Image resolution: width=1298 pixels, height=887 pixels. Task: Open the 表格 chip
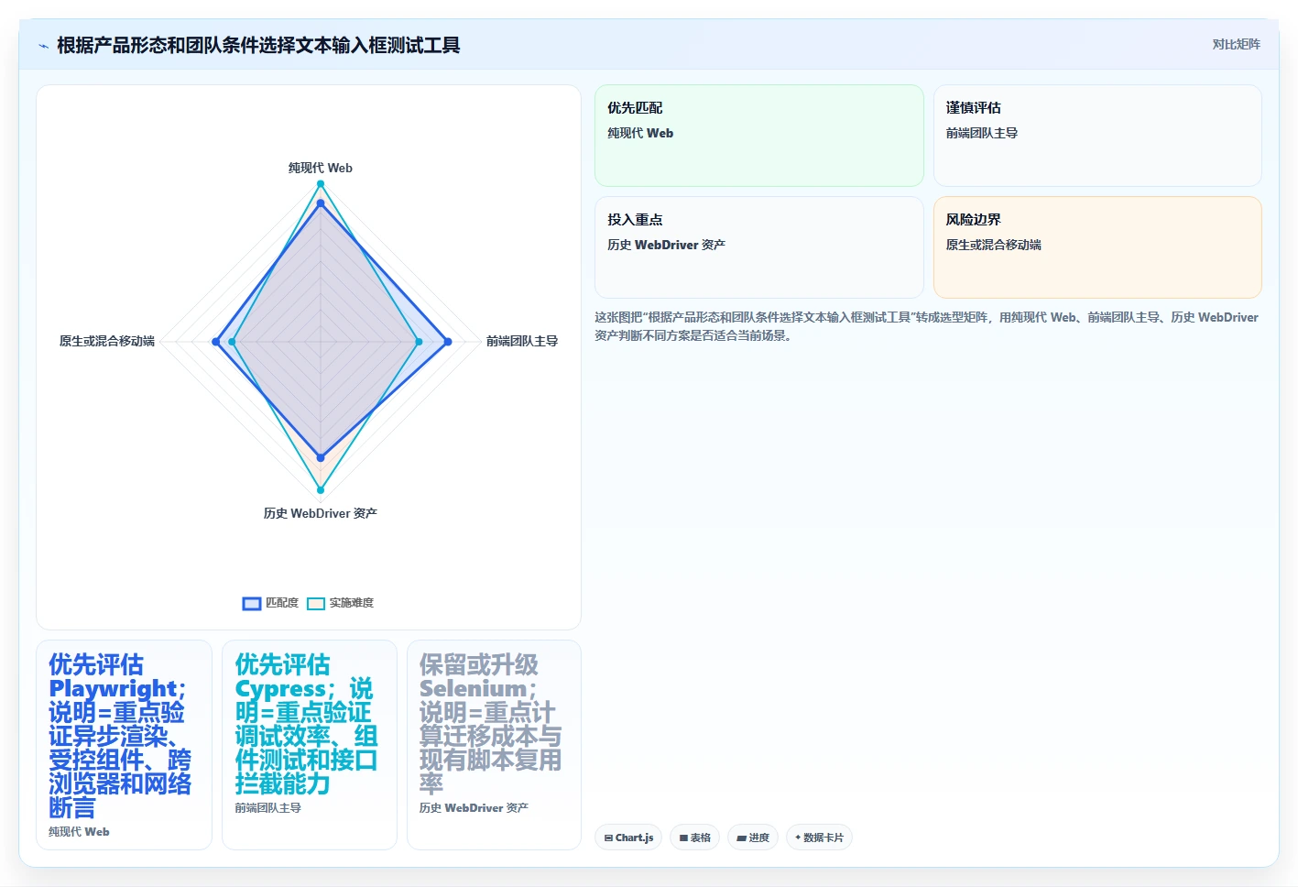click(695, 838)
